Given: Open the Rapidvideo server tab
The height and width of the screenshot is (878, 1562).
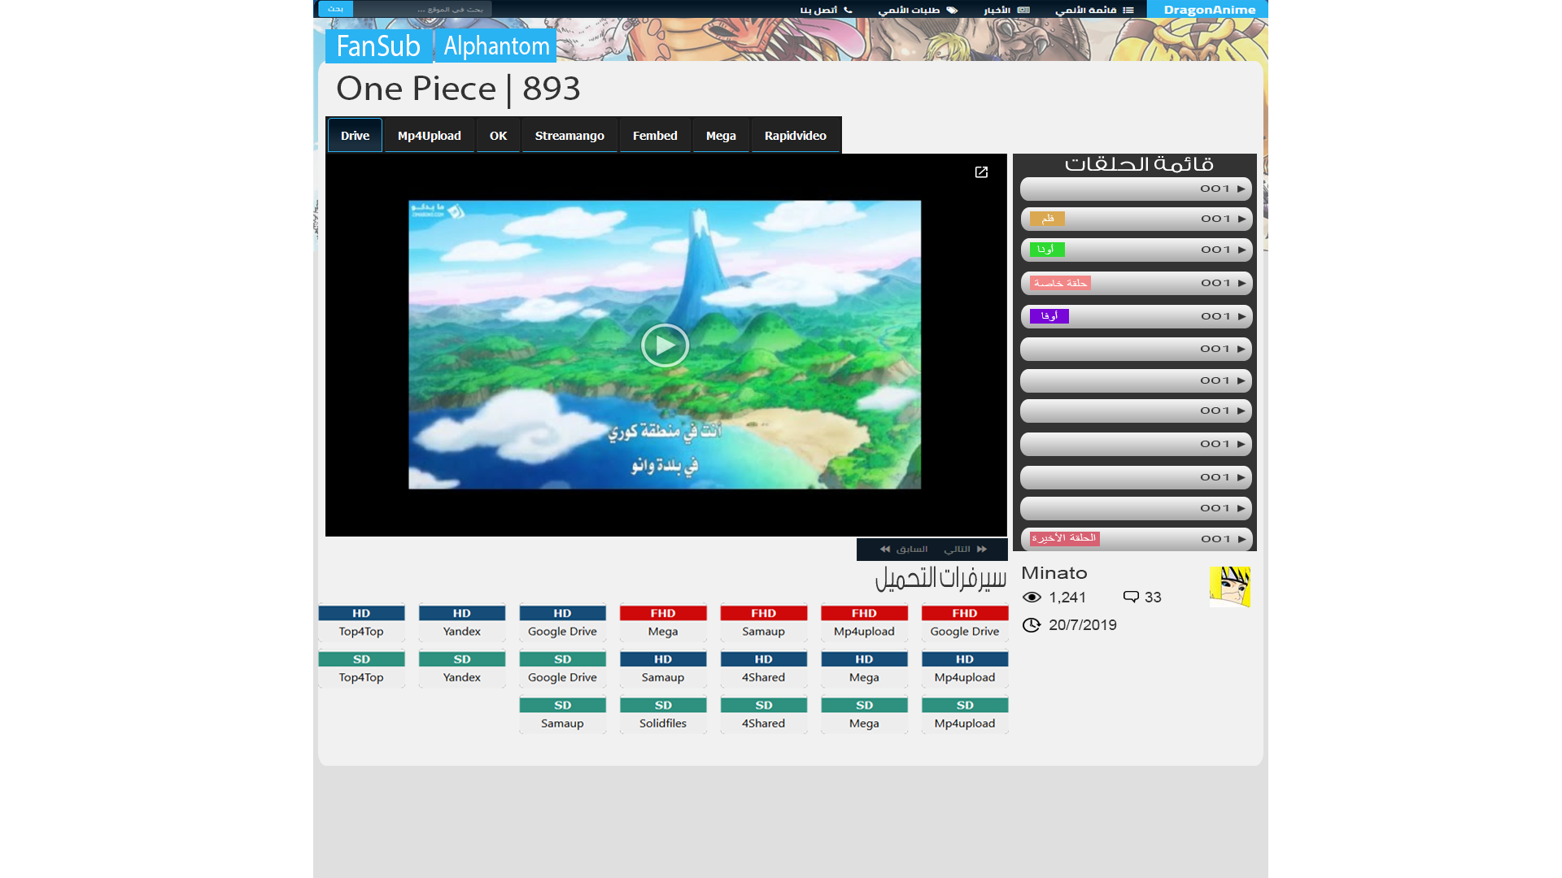Looking at the screenshot, I should click(795, 136).
